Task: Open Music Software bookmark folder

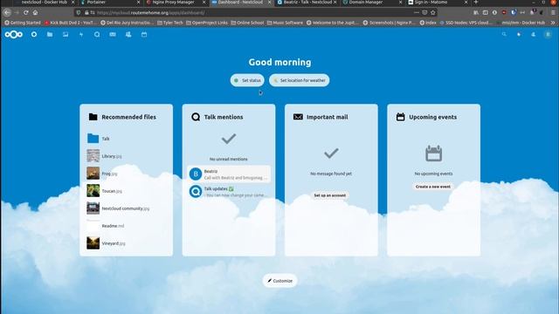Action: [x=285, y=23]
